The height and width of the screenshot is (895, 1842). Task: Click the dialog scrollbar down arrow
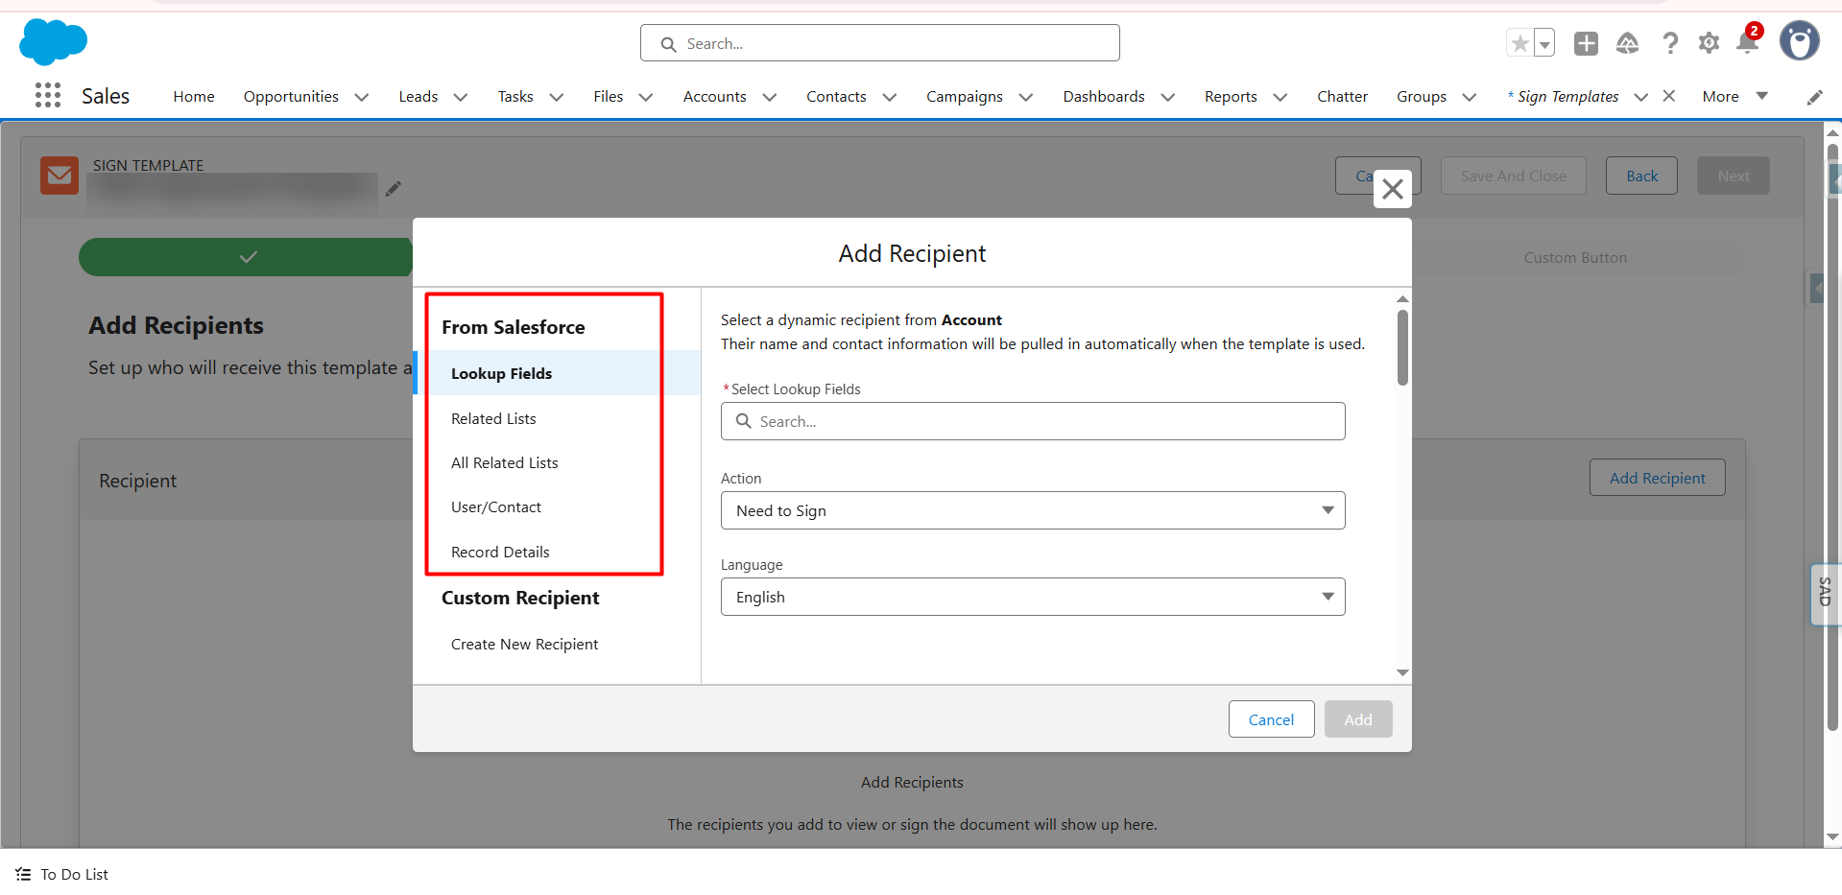point(1402,672)
